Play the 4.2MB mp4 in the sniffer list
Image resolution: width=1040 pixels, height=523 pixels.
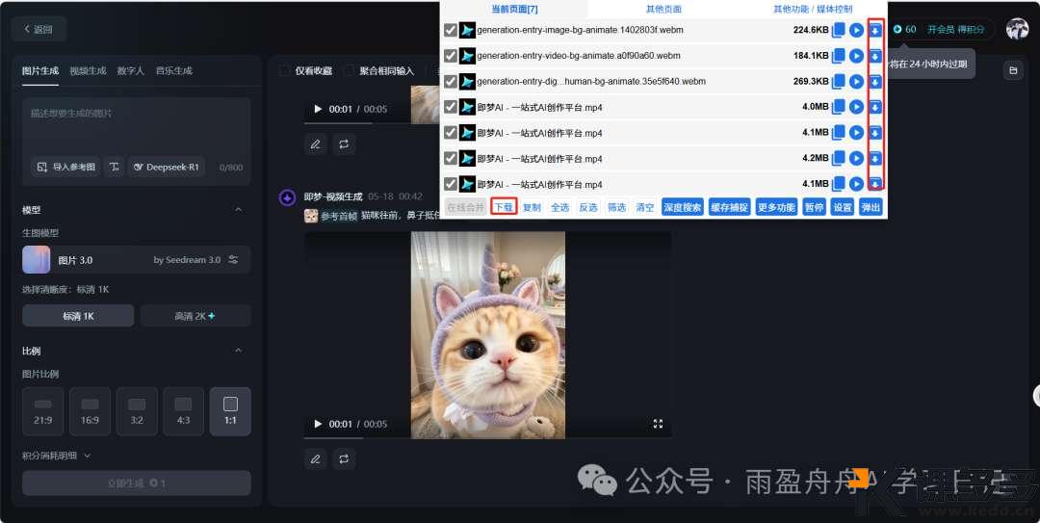click(x=856, y=158)
